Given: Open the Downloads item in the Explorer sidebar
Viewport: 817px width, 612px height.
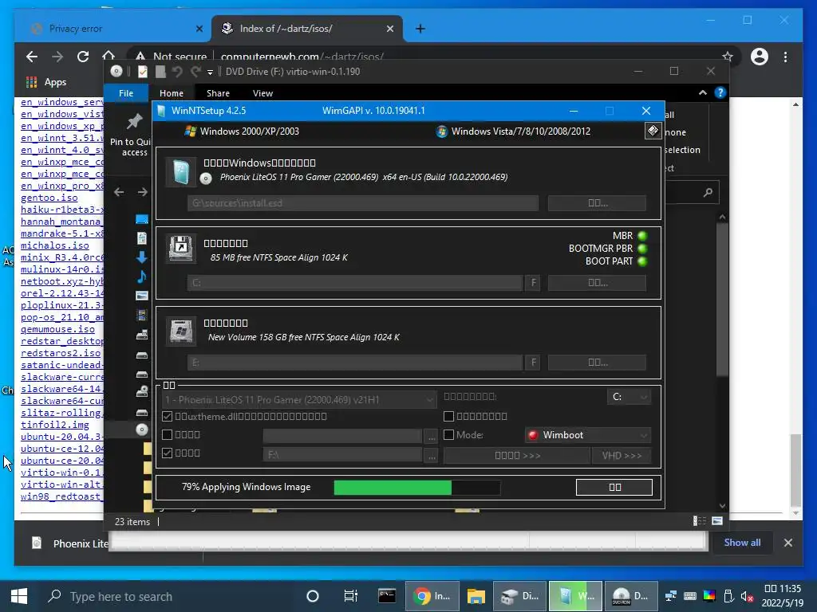Looking at the screenshot, I should click(x=142, y=257).
